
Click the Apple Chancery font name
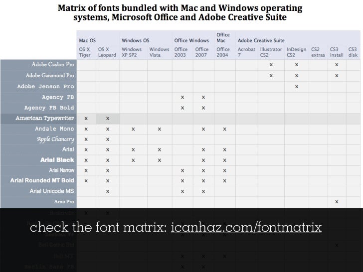click(55, 139)
